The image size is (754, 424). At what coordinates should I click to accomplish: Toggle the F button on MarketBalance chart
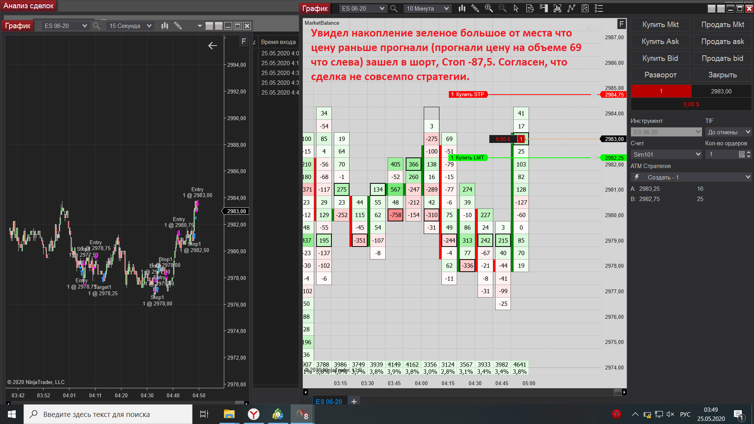tap(621, 24)
